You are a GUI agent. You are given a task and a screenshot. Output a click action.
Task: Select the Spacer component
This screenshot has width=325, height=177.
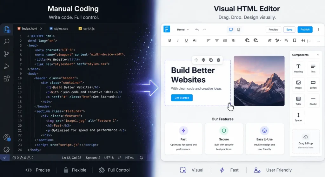[298, 117]
